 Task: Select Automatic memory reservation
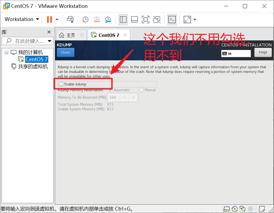tap(110, 90)
